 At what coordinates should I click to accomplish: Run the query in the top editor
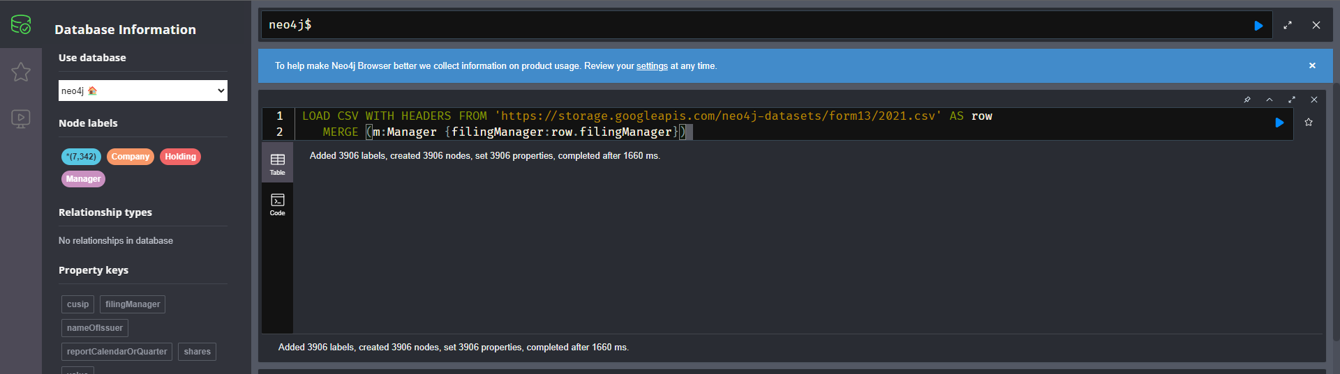(x=1258, y=25)
